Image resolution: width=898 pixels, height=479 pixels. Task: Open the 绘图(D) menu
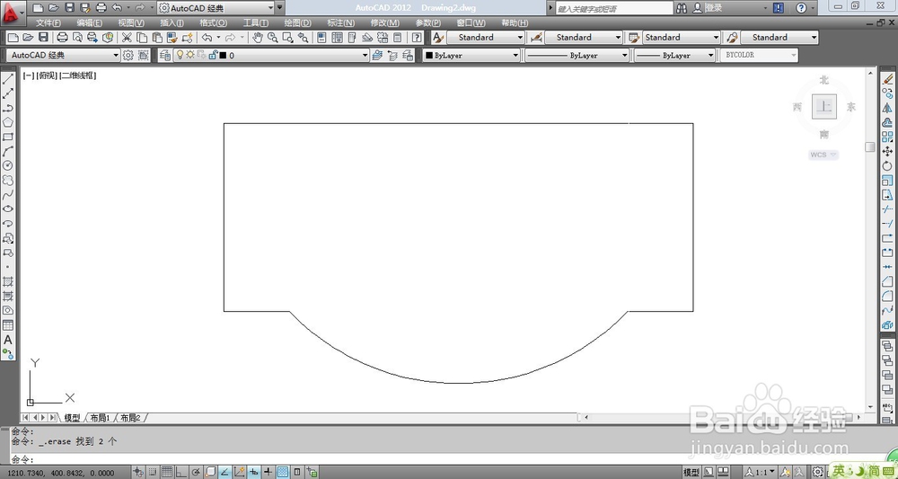pos(298,23)
